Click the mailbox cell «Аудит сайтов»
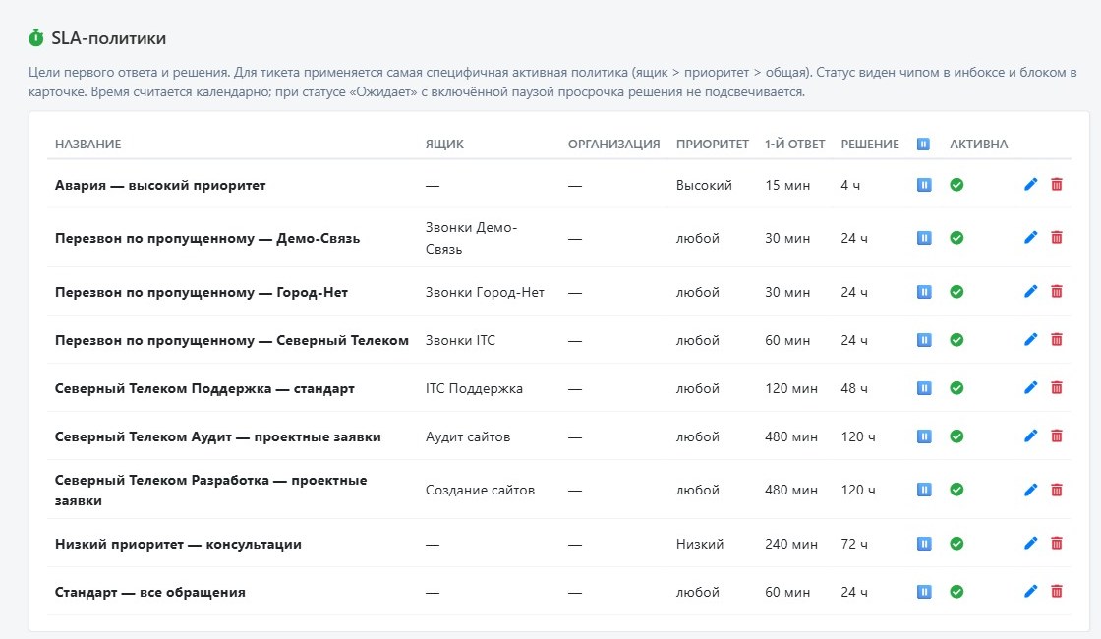Image resolution: width=1101 pixels, height=639 pixels. 468,436
